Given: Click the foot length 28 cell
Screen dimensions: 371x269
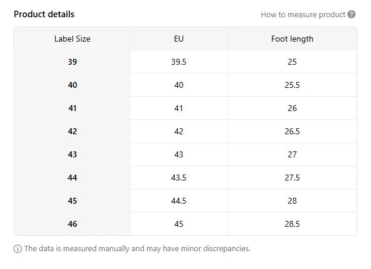Looking at the screenshot, I should click(x=292, y=201).
